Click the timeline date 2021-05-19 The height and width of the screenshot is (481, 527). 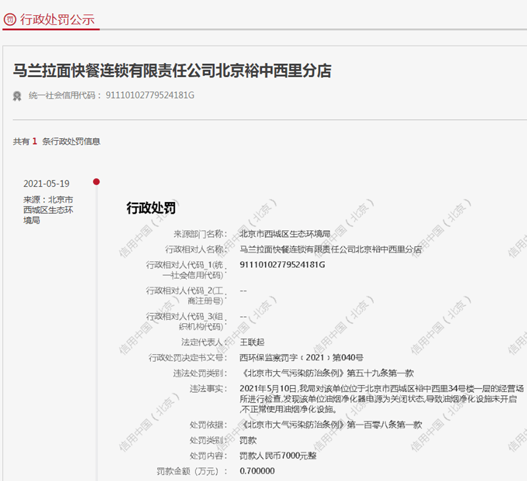point(46,184)
